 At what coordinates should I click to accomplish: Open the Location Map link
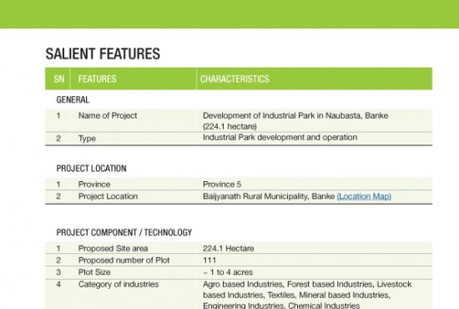pyautogui.click(x=364, y=196)
